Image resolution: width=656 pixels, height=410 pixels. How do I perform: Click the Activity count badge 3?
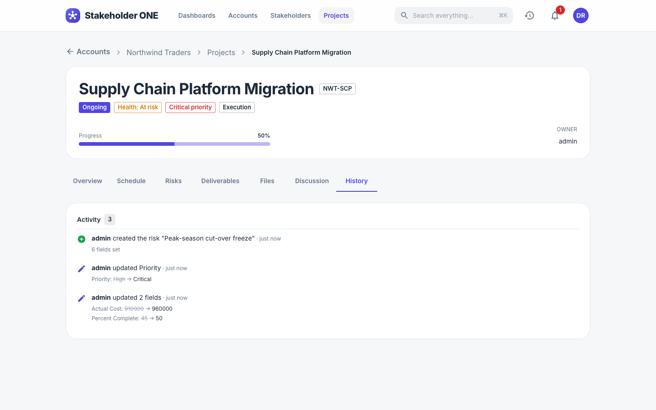coord(110,220)
